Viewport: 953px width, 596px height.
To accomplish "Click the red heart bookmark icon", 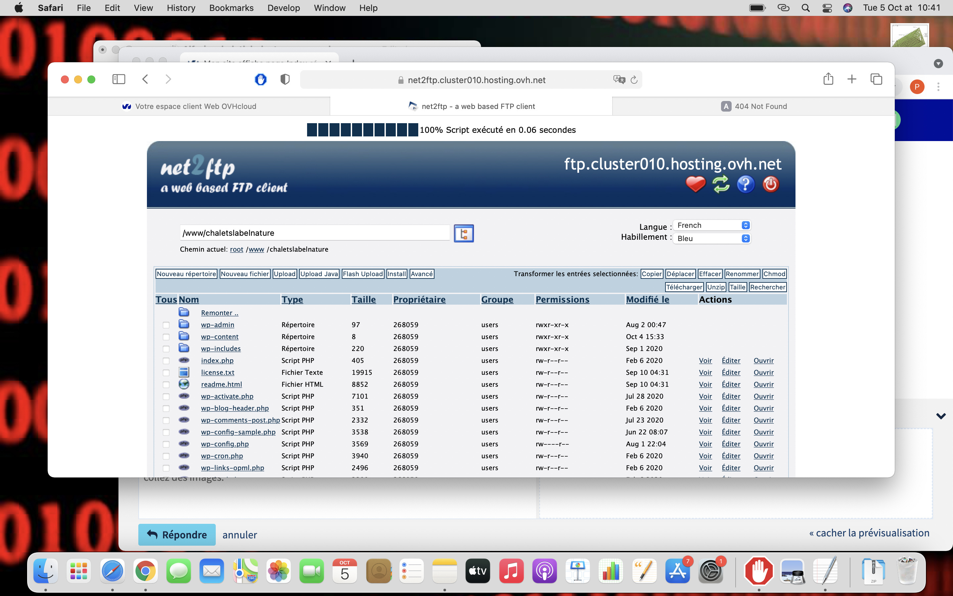I will point(696,184).
